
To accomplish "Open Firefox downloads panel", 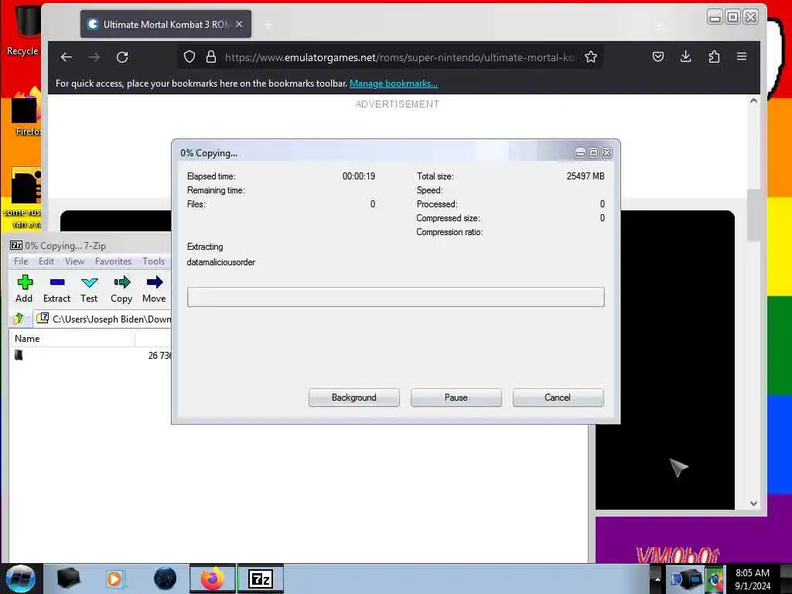I will tap(685, 56).
